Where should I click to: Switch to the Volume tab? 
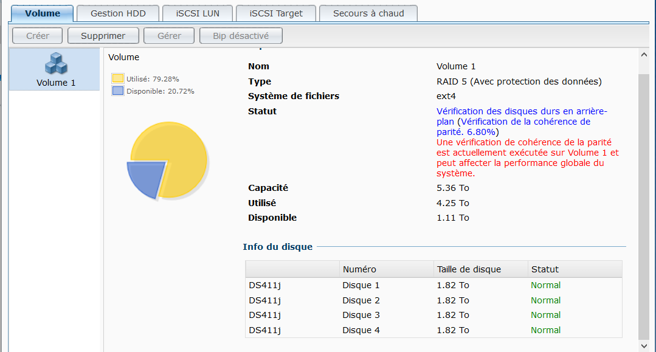[x=43, y=13]
